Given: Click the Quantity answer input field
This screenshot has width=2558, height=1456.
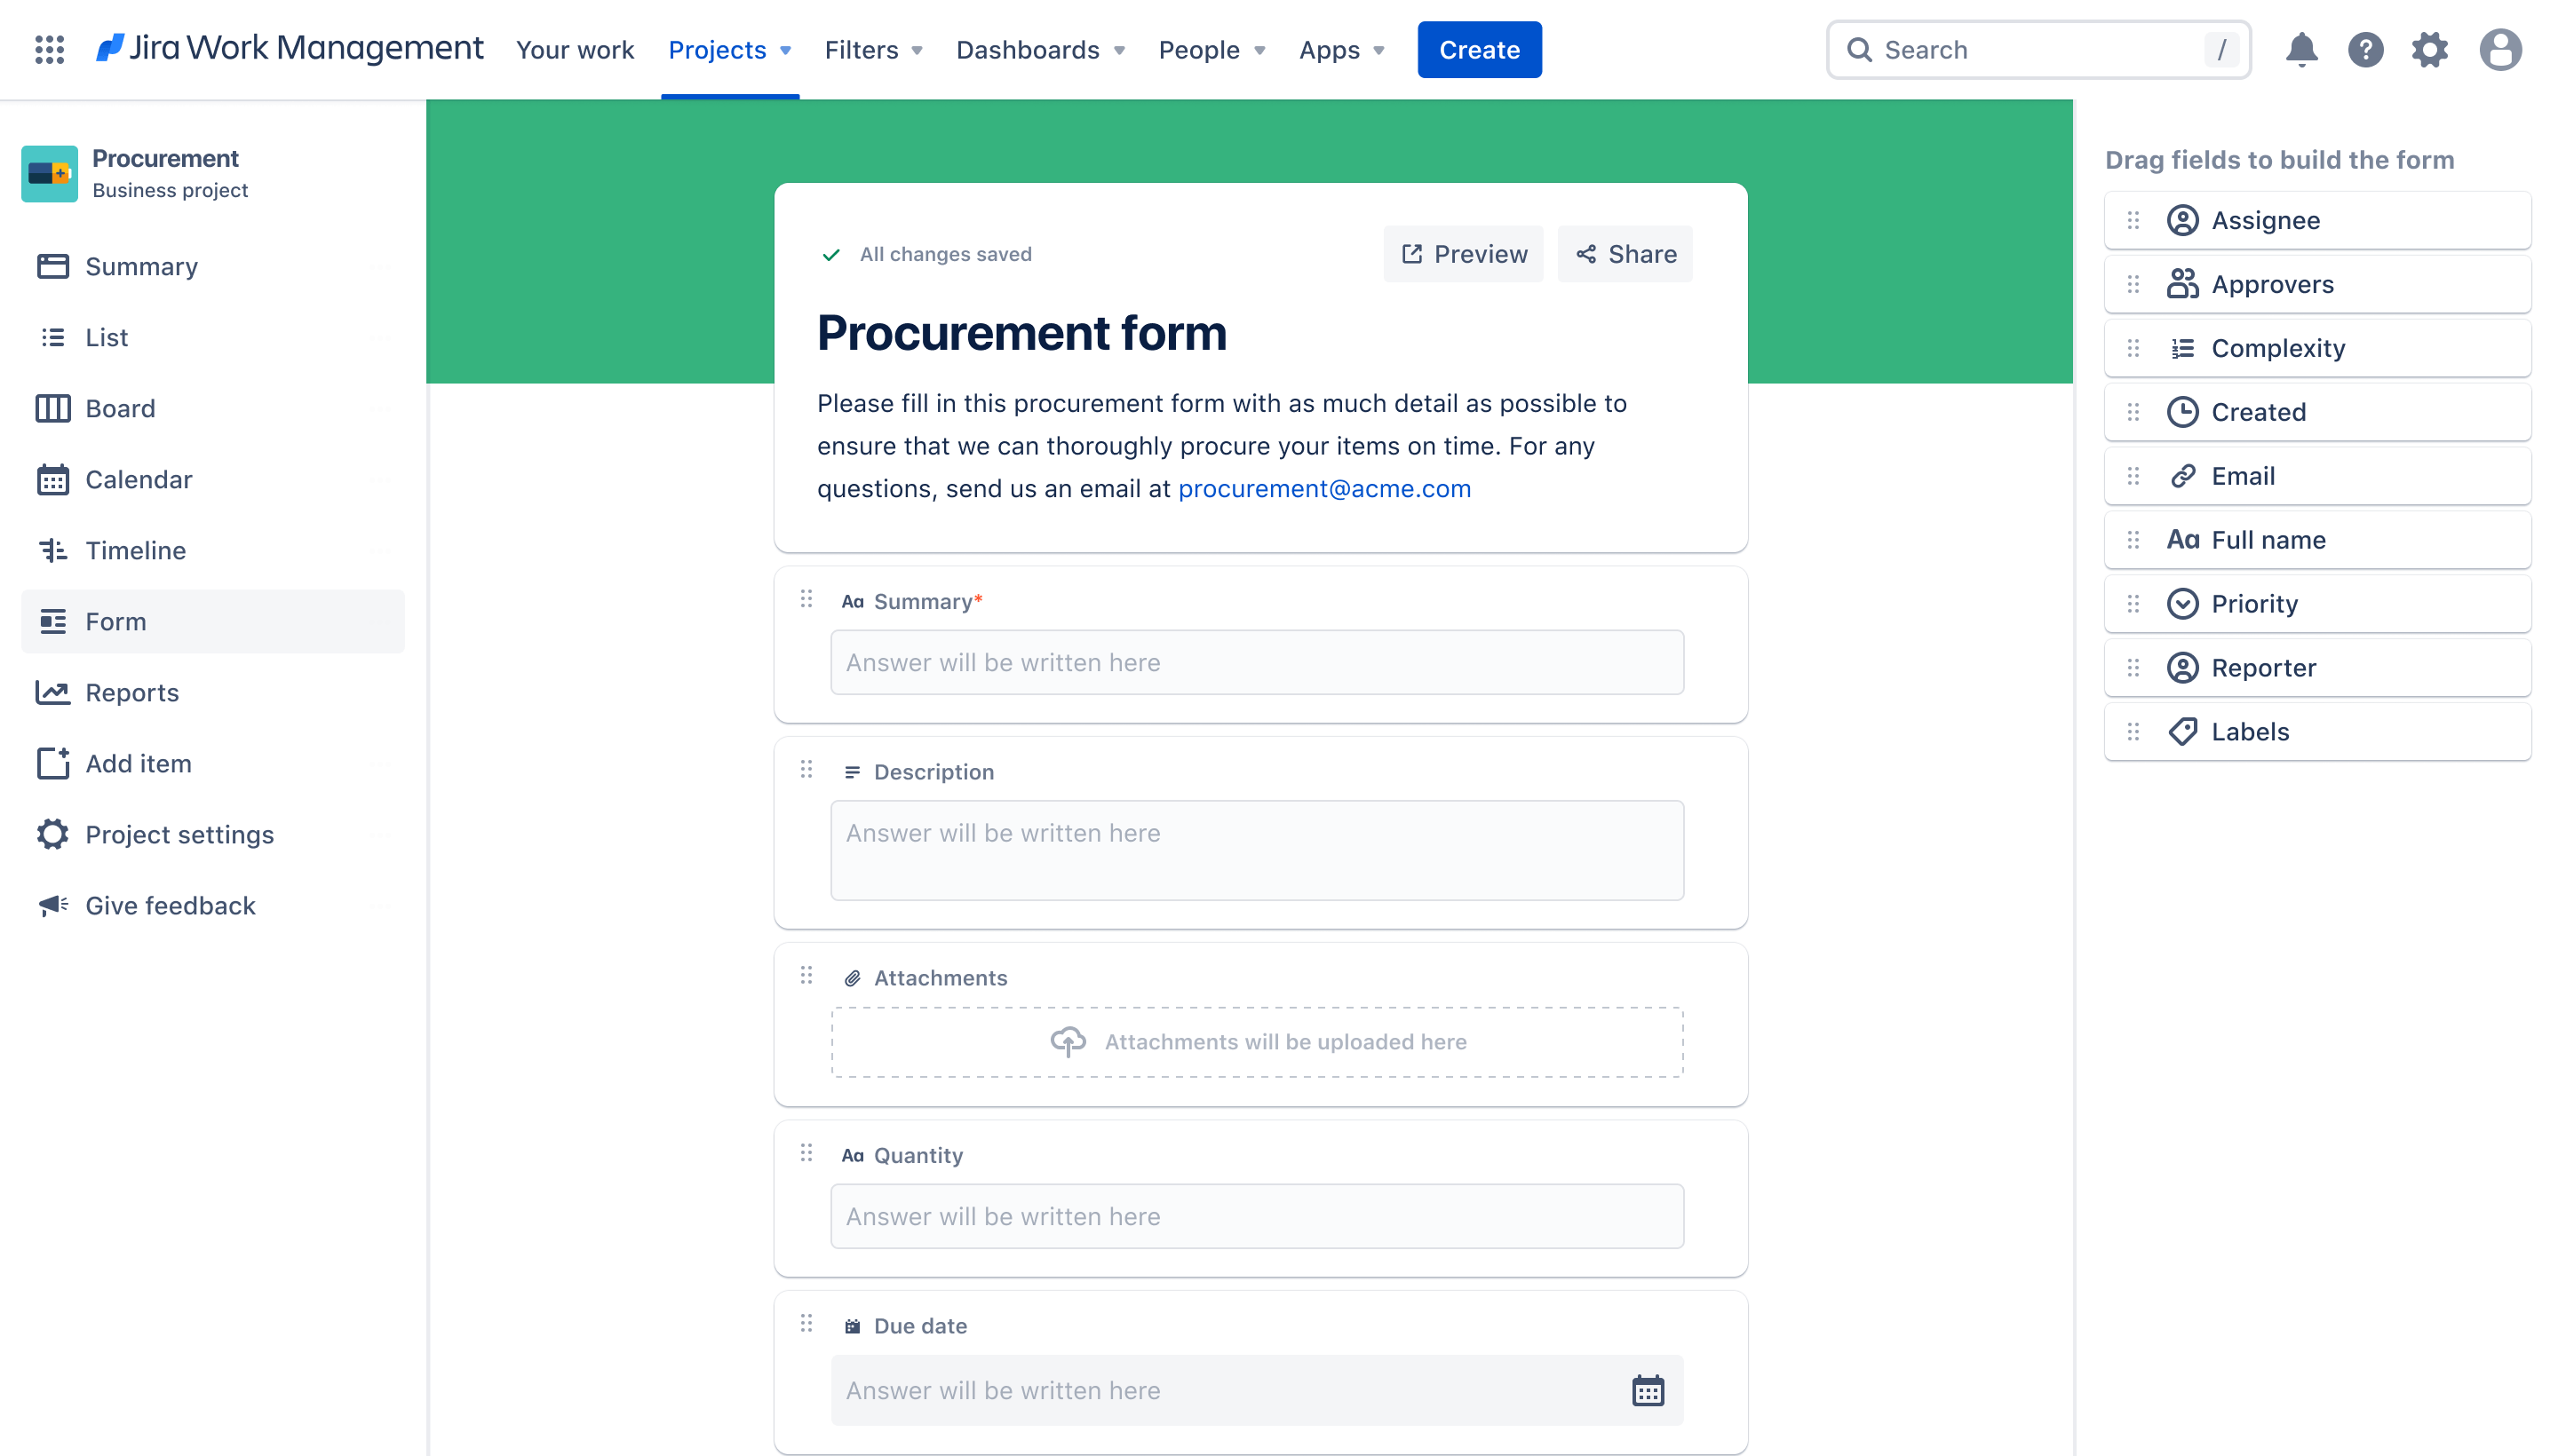Looking at the screenshot, I should tap(1256, 1215).
